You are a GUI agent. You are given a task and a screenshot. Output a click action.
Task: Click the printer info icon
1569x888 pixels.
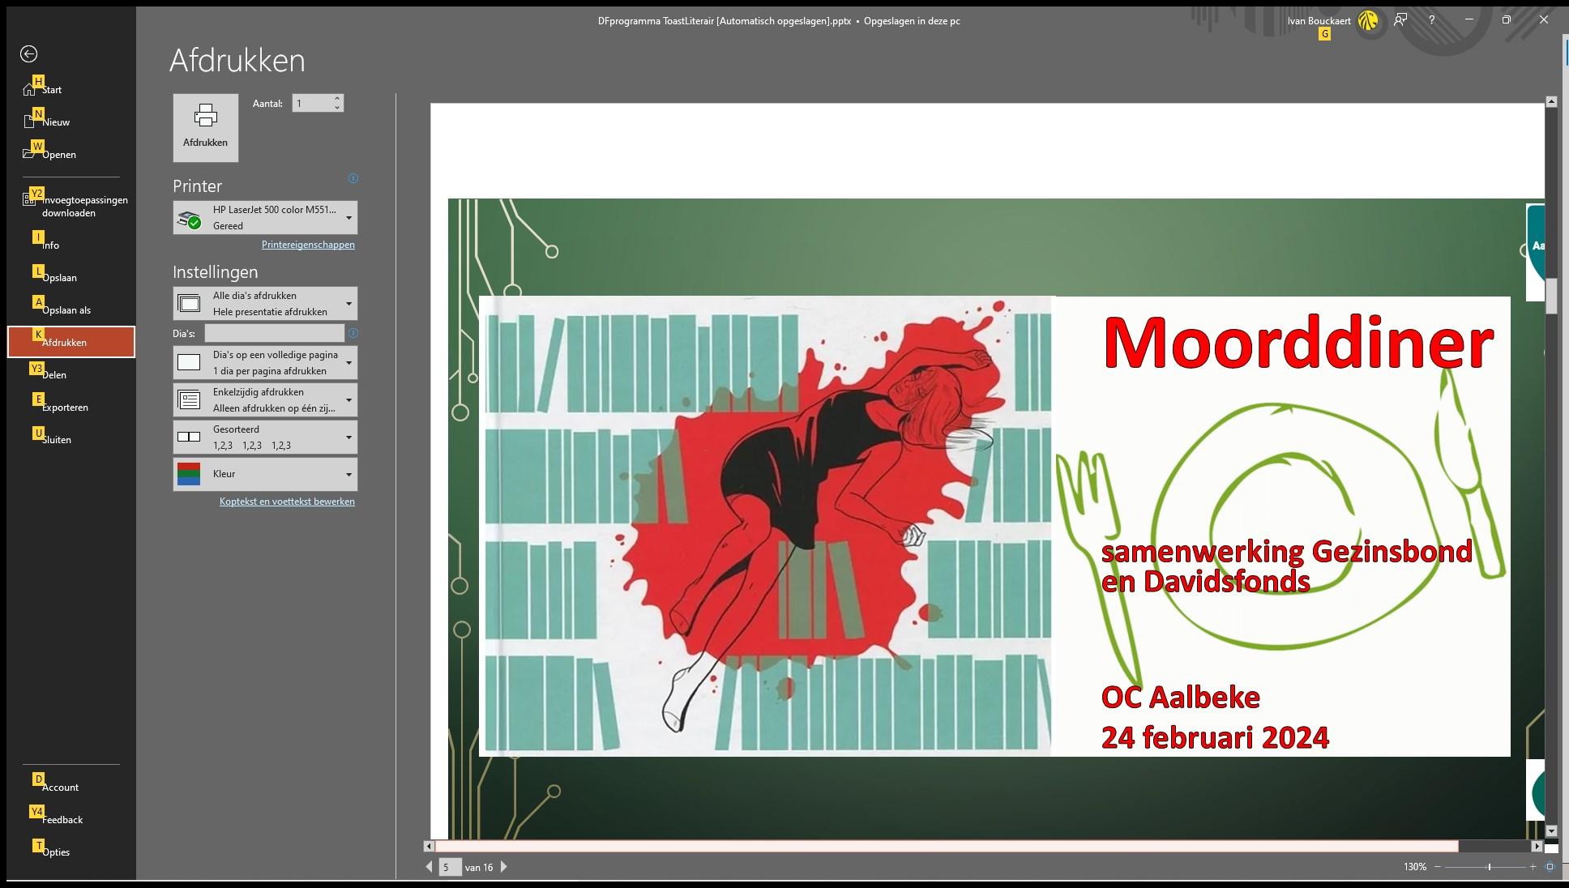[353, 178]
